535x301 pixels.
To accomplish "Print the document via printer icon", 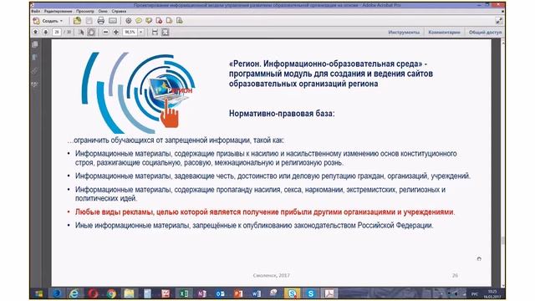I will point(100,21).
